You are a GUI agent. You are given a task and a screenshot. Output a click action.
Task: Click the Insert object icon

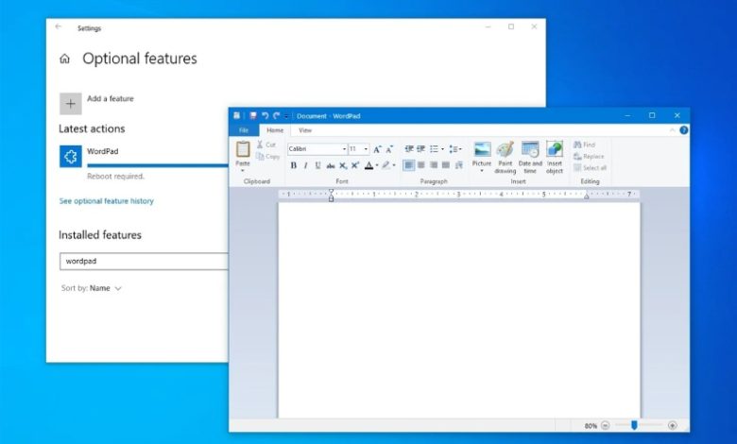pyautogui.click(x=554, y=149)
